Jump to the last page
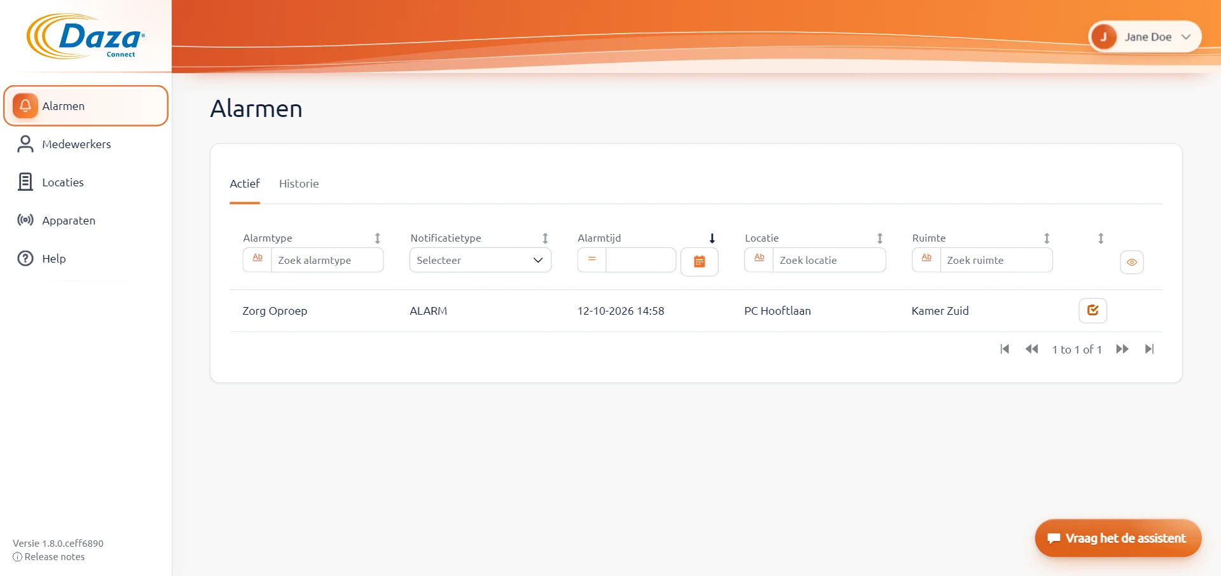 pyautogui.click(x=1149, y=349)
